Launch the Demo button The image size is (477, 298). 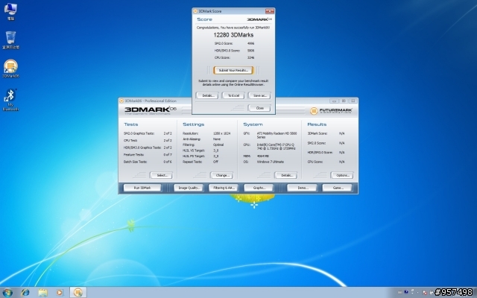click(x=302, y=188)
